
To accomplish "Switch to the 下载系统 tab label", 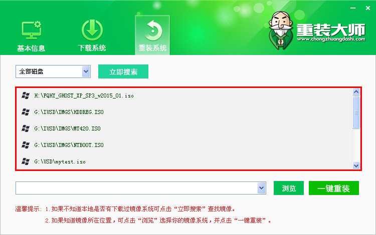I will point(92,48).
